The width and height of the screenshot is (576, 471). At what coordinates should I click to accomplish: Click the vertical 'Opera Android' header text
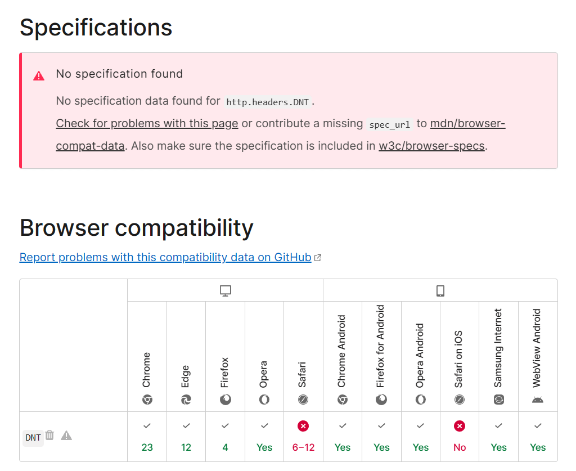(420, 355)
